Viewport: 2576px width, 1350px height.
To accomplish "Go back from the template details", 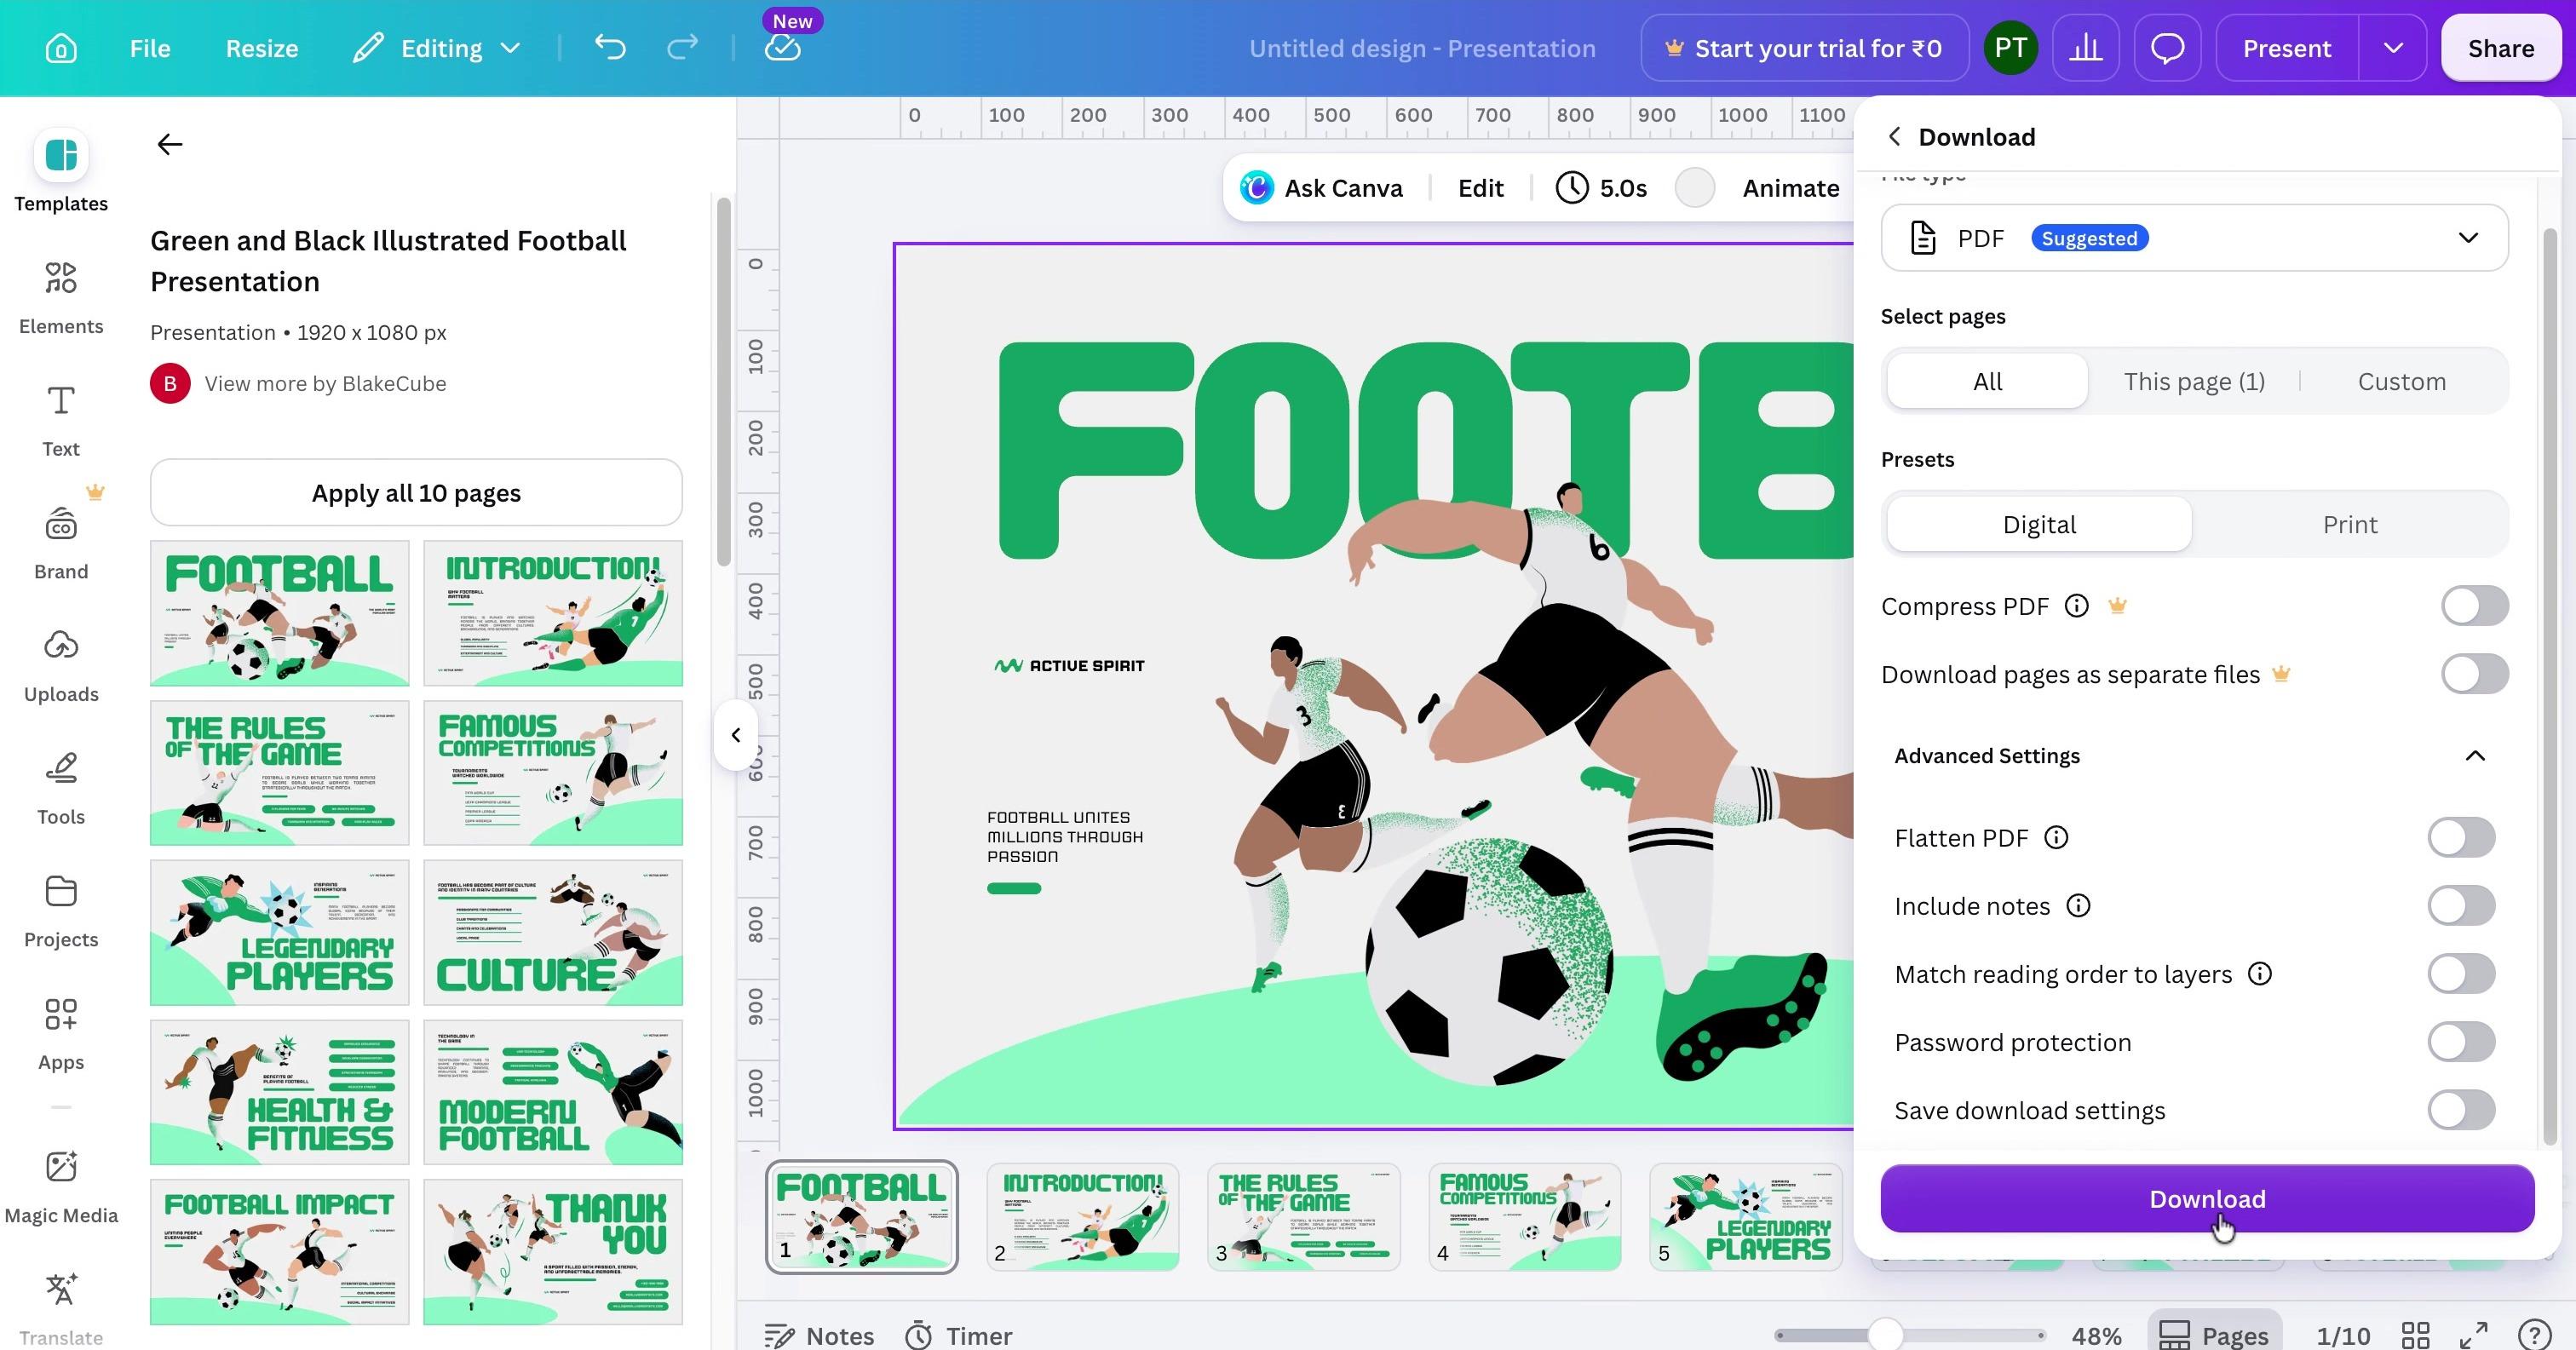I will [x=170, y=144].
